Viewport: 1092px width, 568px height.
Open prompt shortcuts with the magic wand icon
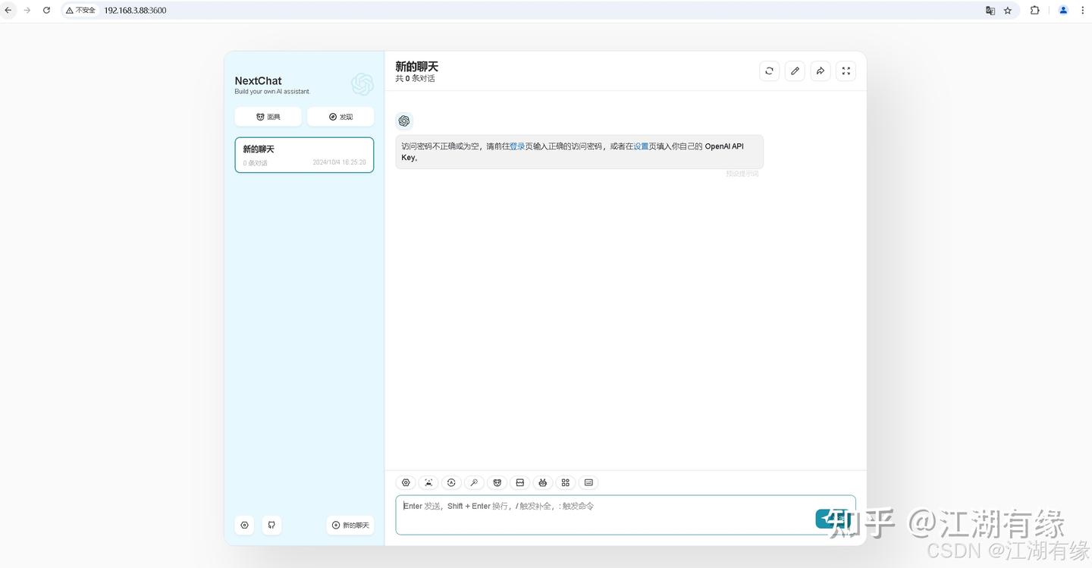474,482
